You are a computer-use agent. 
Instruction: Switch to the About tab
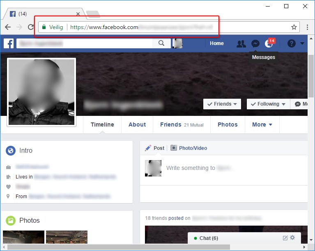click(137, 124)
